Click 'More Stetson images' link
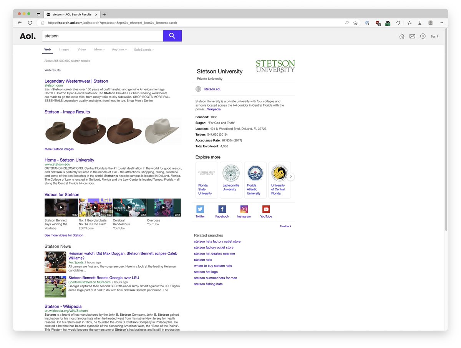This screenshot has height=348, width=461. click(59, 149)
